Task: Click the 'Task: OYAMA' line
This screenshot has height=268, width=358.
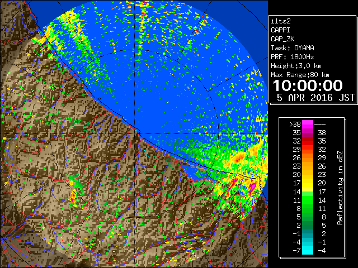Action: [293, 48]
